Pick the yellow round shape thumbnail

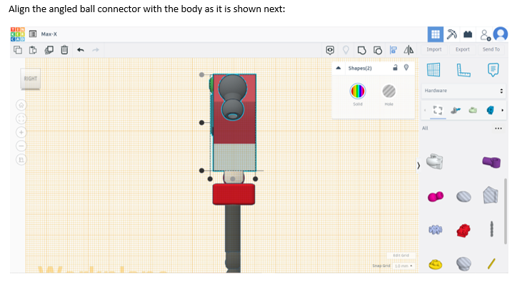pyautogui.click(x=435, y=264)
